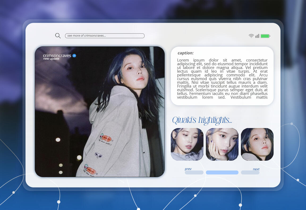Click the 'Qiuaki's highlights...' heading
306x210 pixels.
coord(202,120)
